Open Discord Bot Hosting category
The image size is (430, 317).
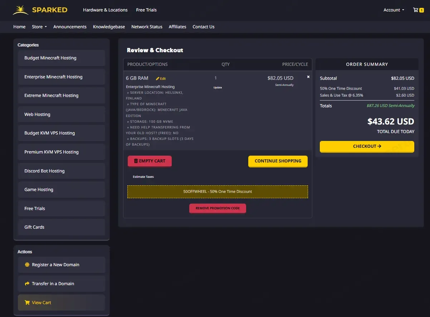point(62,171)
